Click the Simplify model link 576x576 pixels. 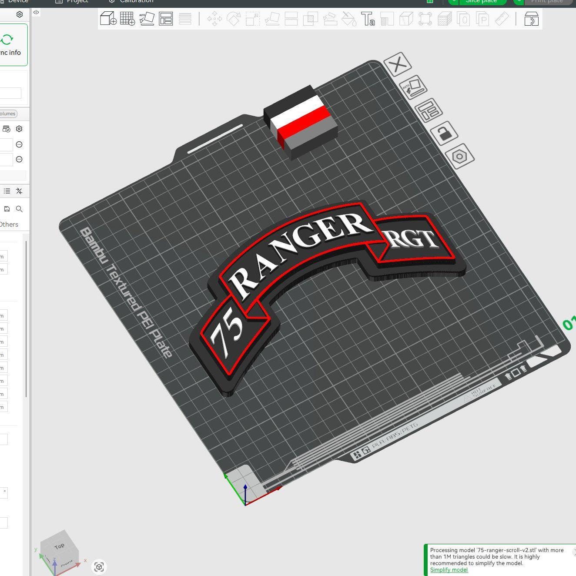click(449, 570)
